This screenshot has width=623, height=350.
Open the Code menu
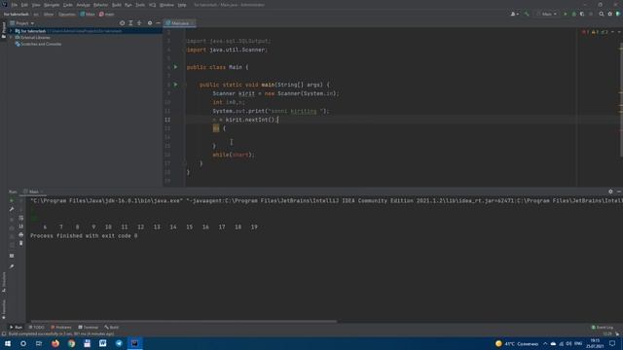point(68,5)
